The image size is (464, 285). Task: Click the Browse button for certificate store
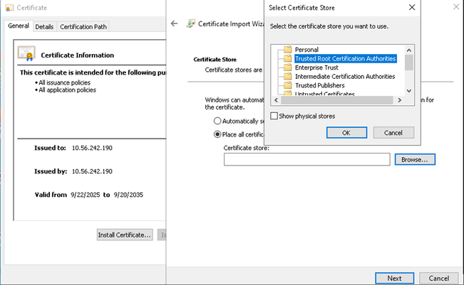[414, 160]
